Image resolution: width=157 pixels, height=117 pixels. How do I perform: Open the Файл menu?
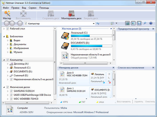pos(6,8)
